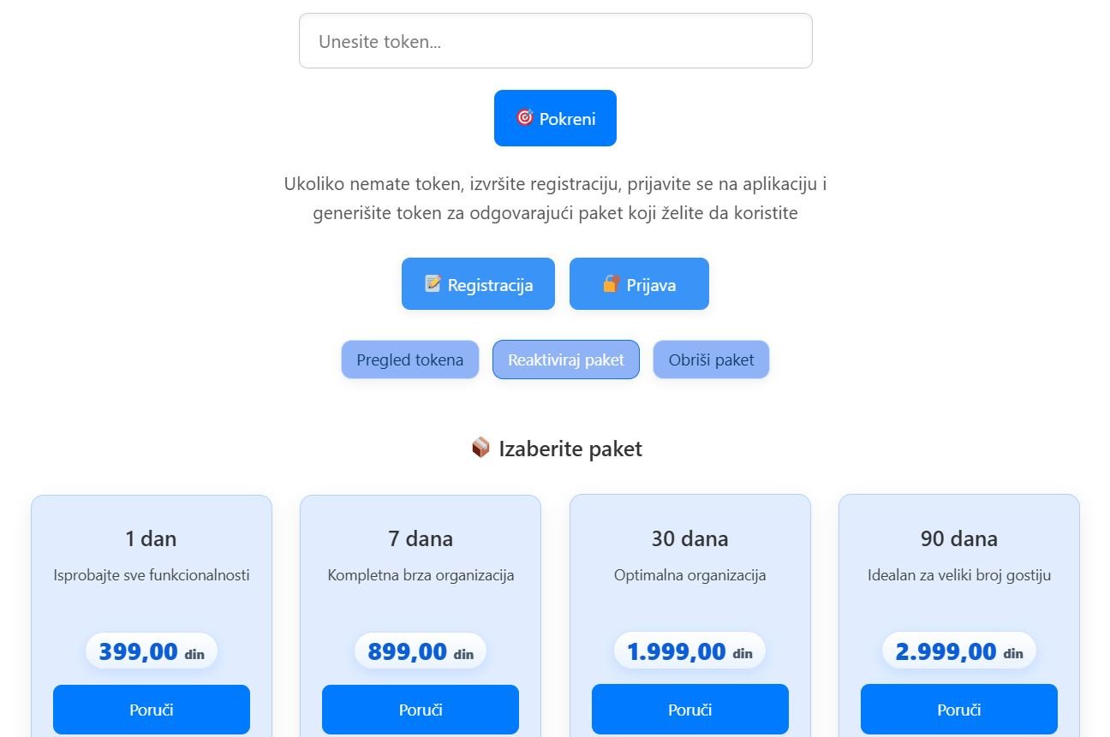Open Pregled tokena
This screenshot has height=737, width=1110.
point(409,360)
